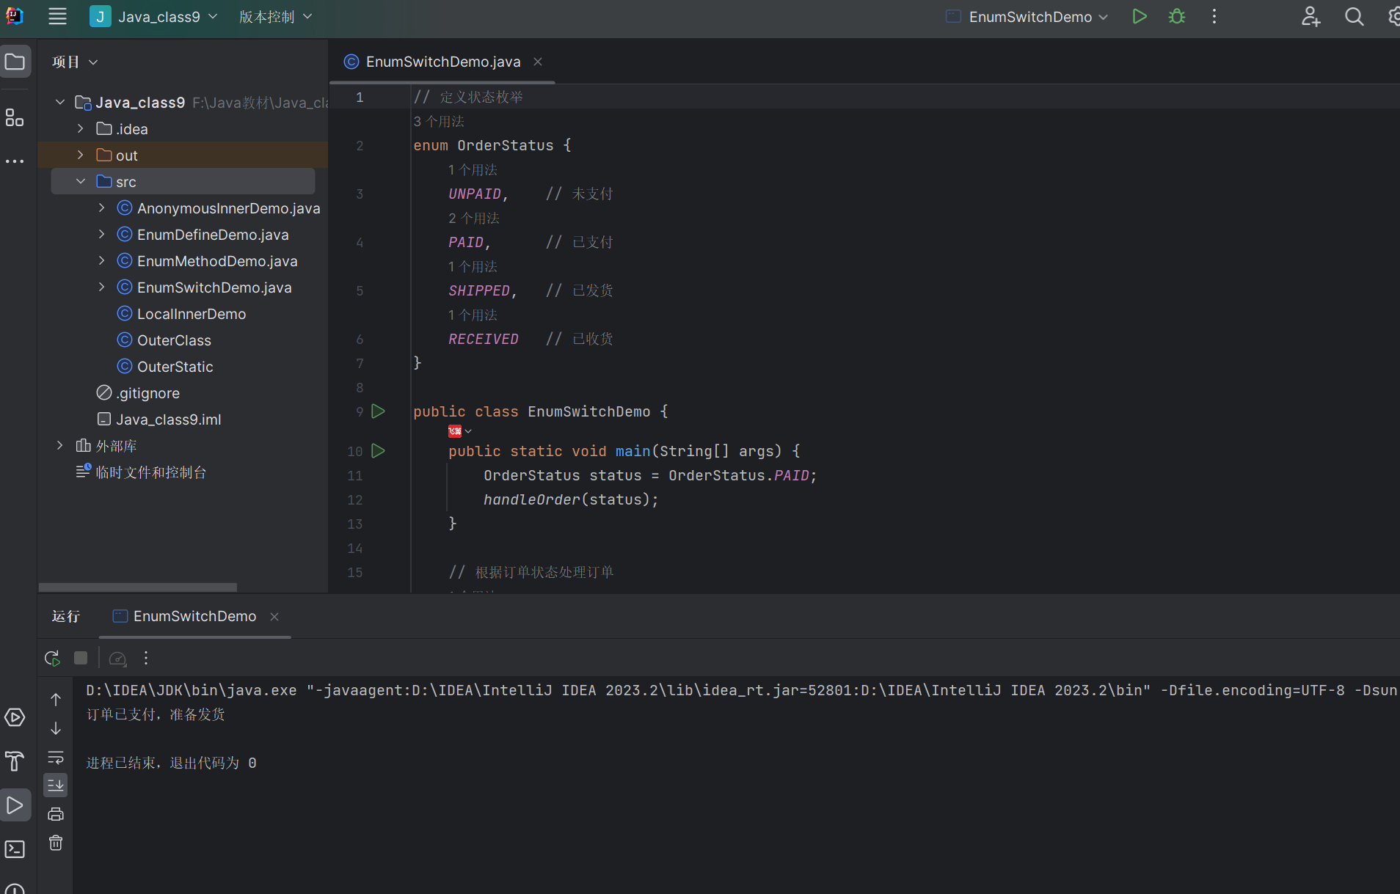
Task: Run EnumSwitchDemo with the green play button
Action: click(x=1139, y=17)
